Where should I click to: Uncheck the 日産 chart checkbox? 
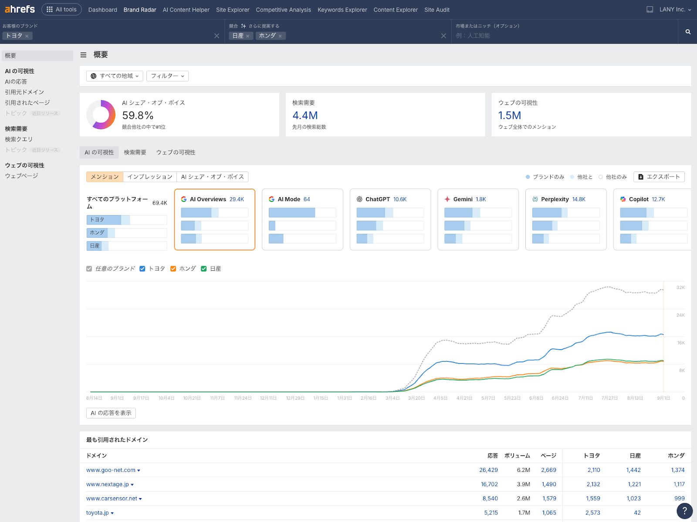click(203, 269)
